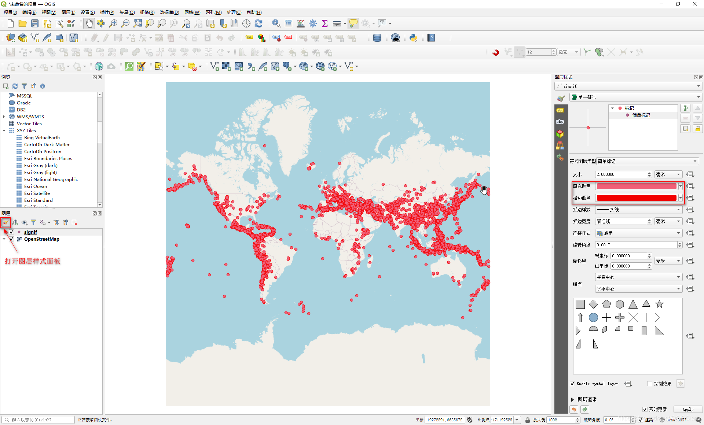The width and height of the screenshot is (704, 425).
Task: Open the Labels tab icon in Layer Styling
Action: coord(560,110)
